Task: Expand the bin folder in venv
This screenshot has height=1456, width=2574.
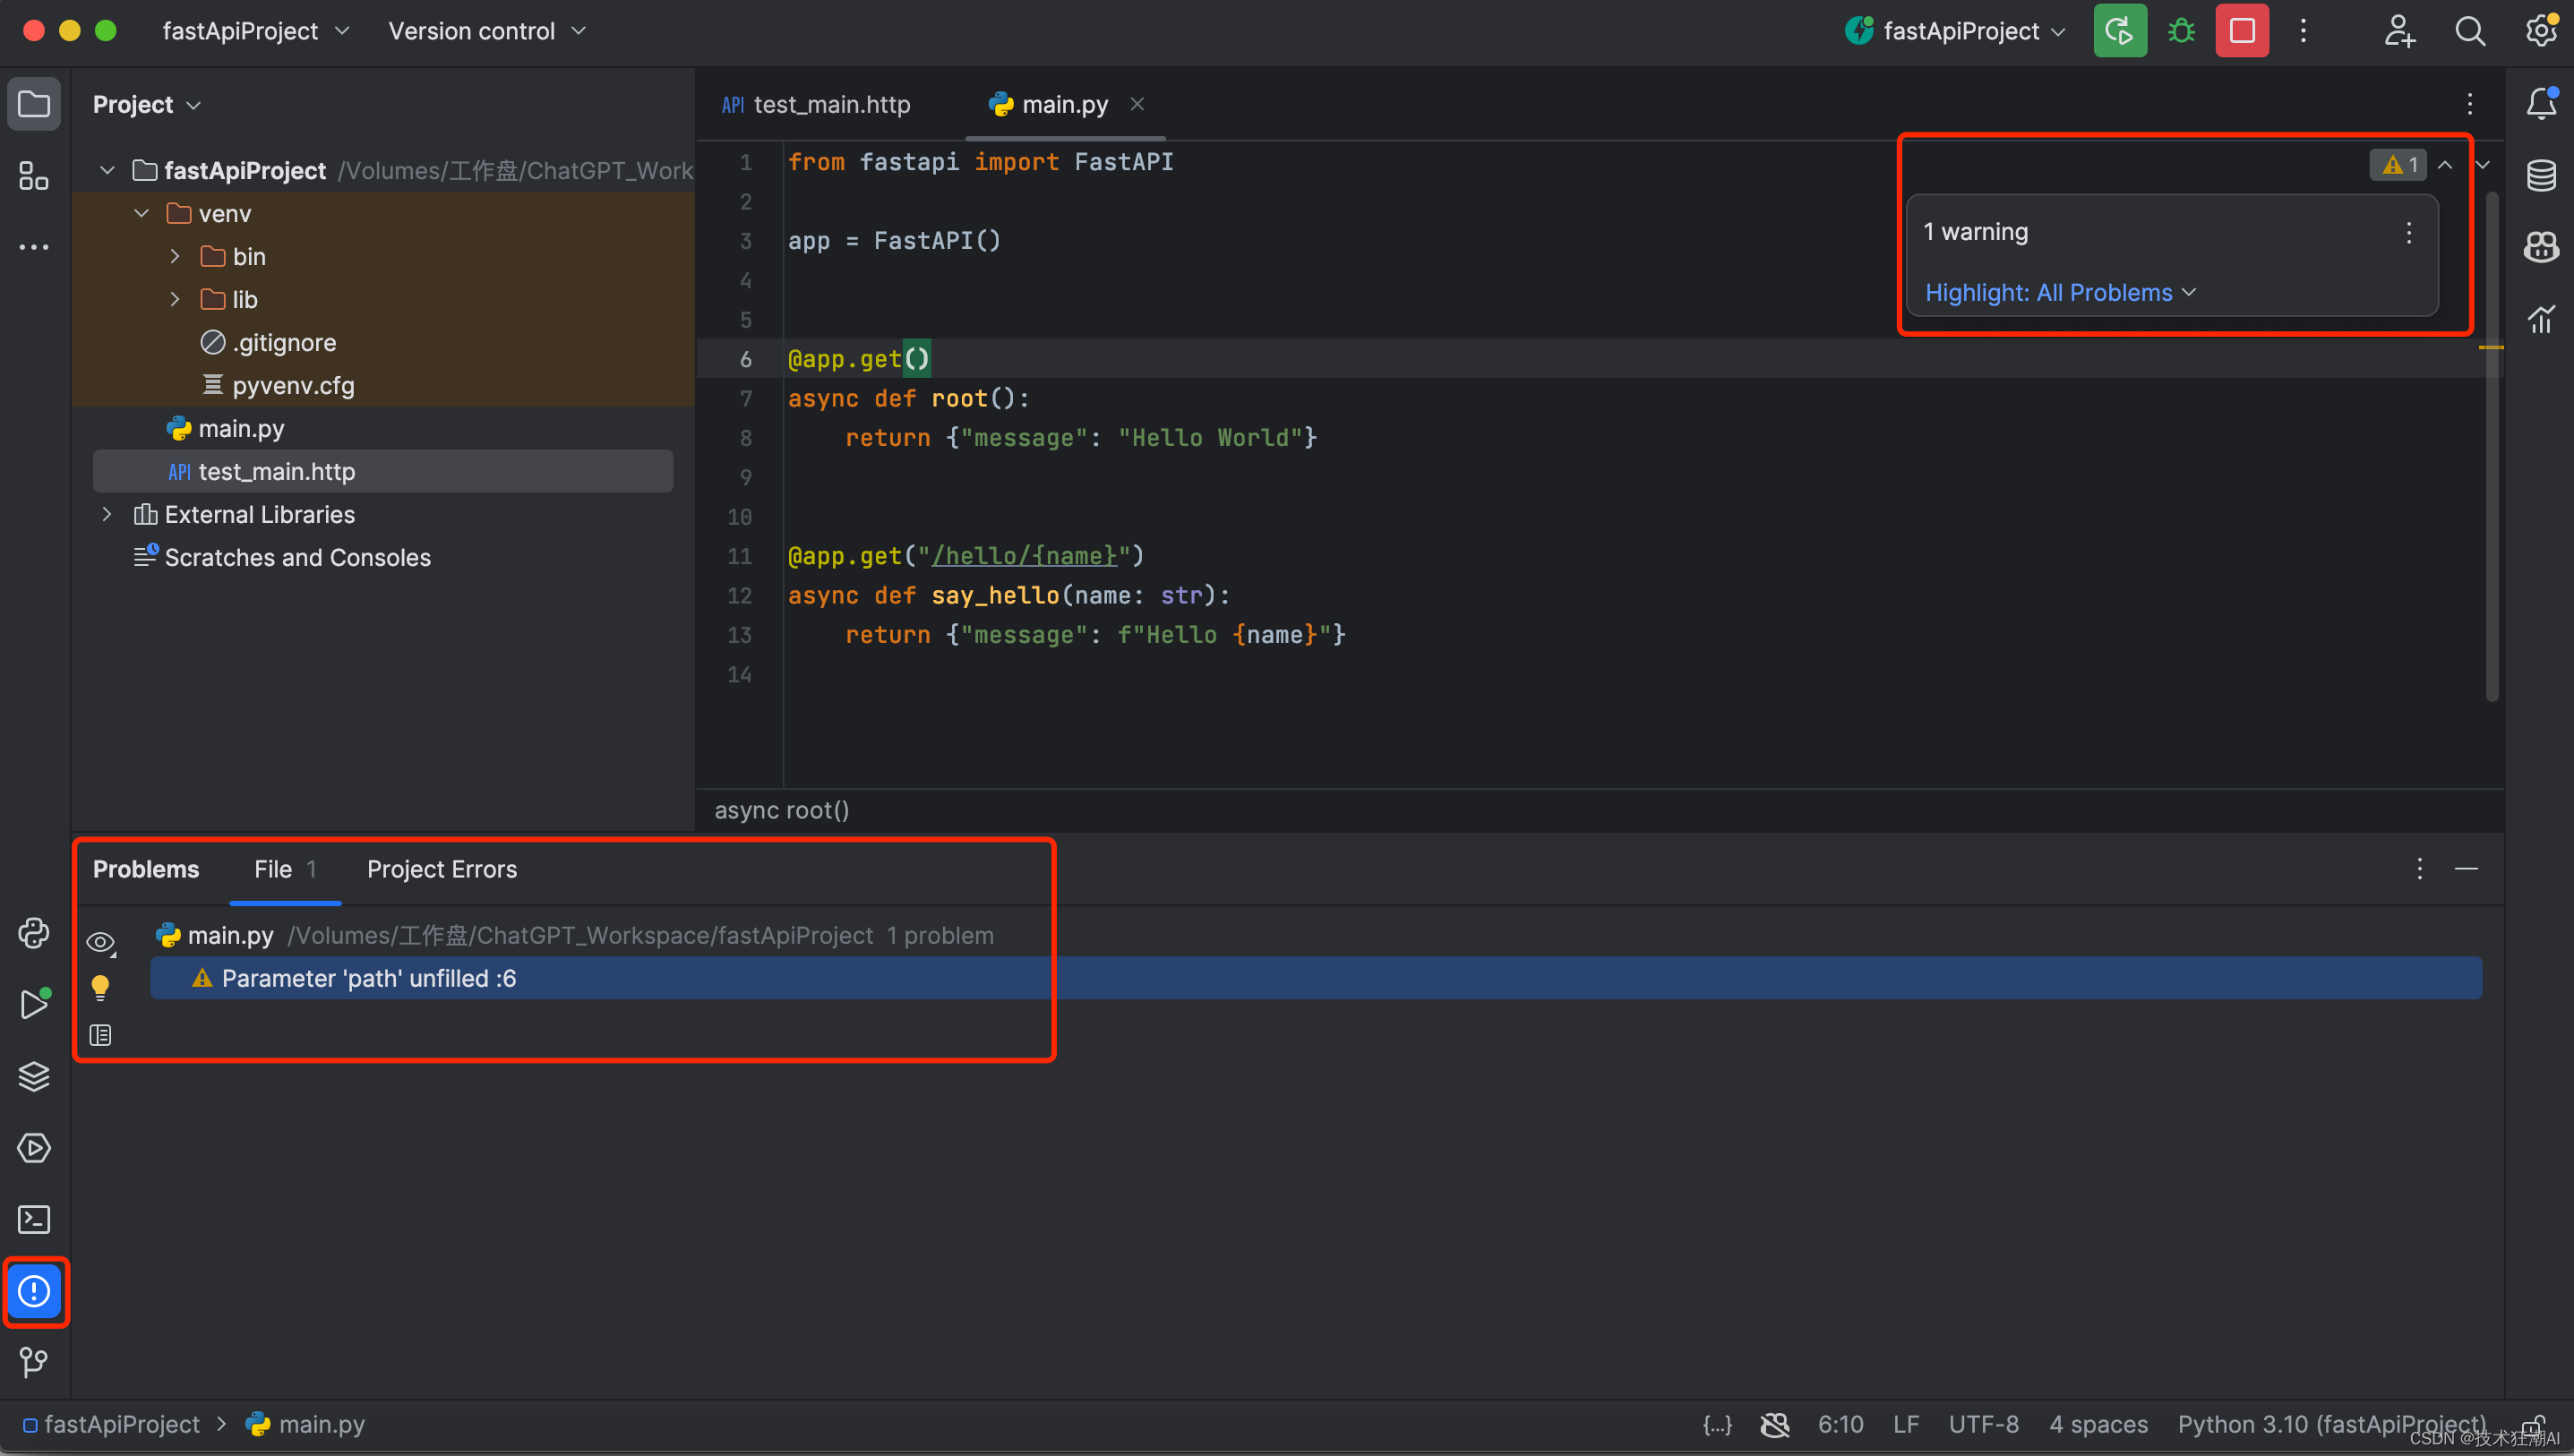Action: 176,257
